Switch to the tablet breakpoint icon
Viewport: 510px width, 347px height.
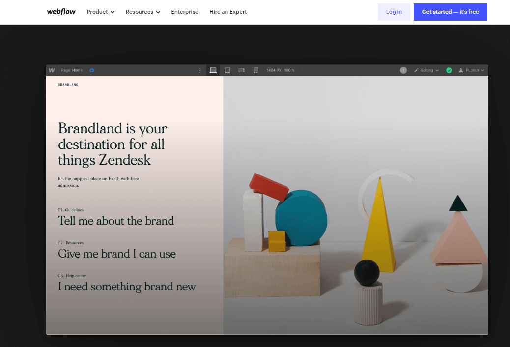227,70
